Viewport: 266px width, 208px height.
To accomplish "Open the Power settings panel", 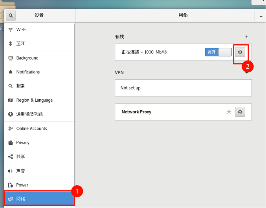I will click(39, 185).
